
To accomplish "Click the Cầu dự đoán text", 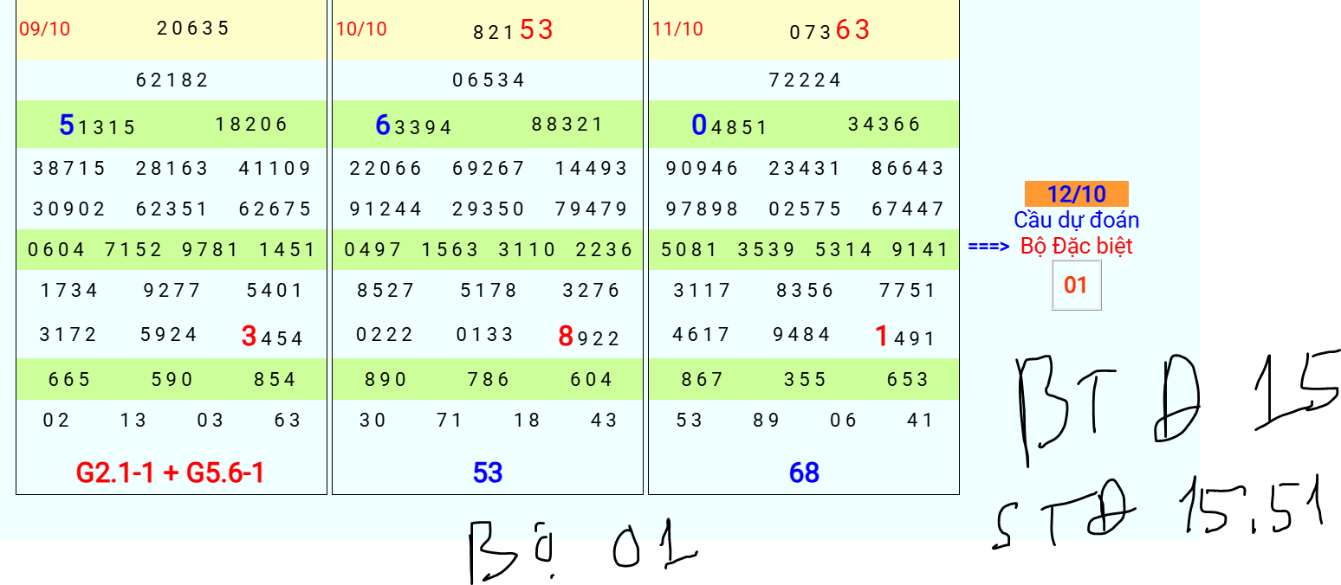I will [x=1076, y=221].
